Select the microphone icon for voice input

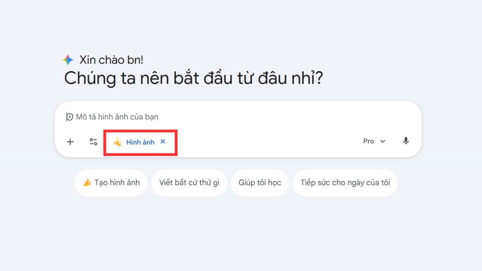[x=406, y=141]
